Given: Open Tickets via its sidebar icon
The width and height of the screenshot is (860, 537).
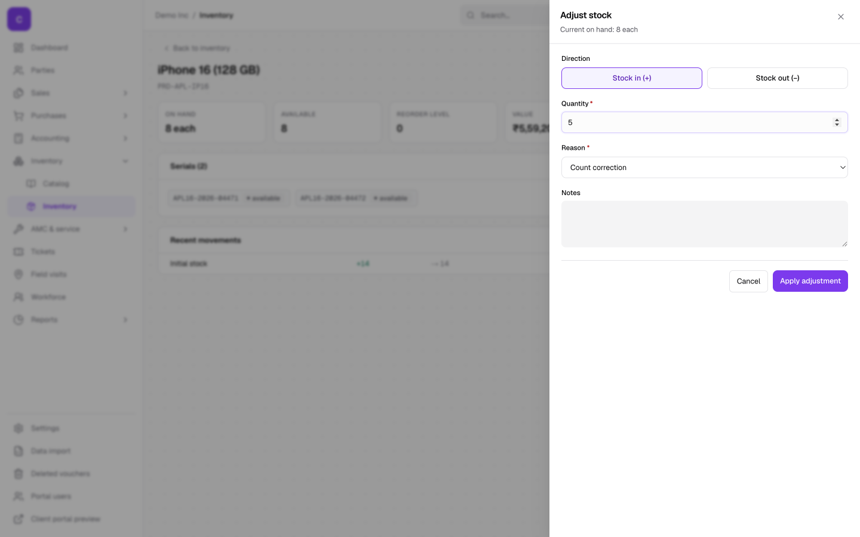Looking at the screenshot, I should 19,252.
